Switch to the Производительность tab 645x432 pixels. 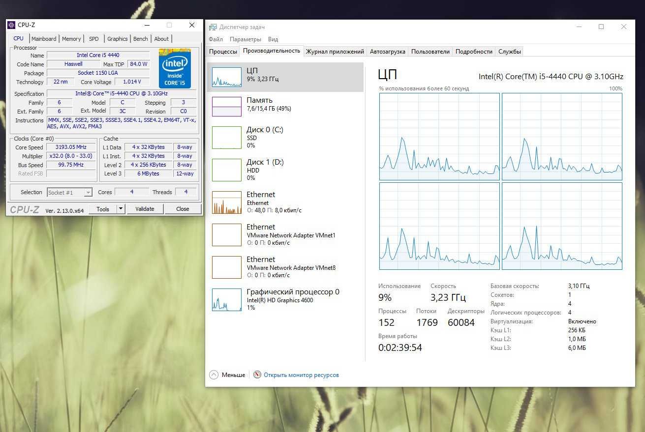tap(271, 51)
